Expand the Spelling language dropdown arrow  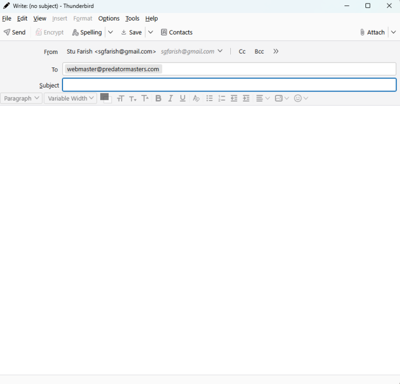(x=111, y=32)
